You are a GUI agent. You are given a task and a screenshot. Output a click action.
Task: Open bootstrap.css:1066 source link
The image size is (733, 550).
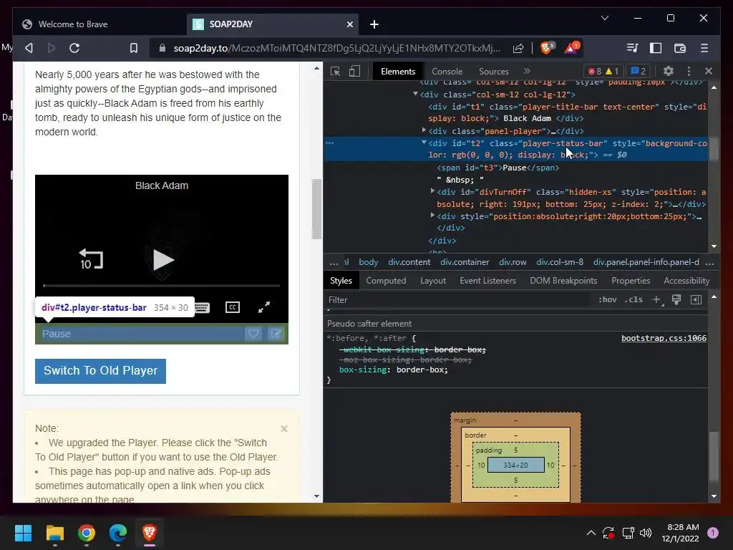664,338
